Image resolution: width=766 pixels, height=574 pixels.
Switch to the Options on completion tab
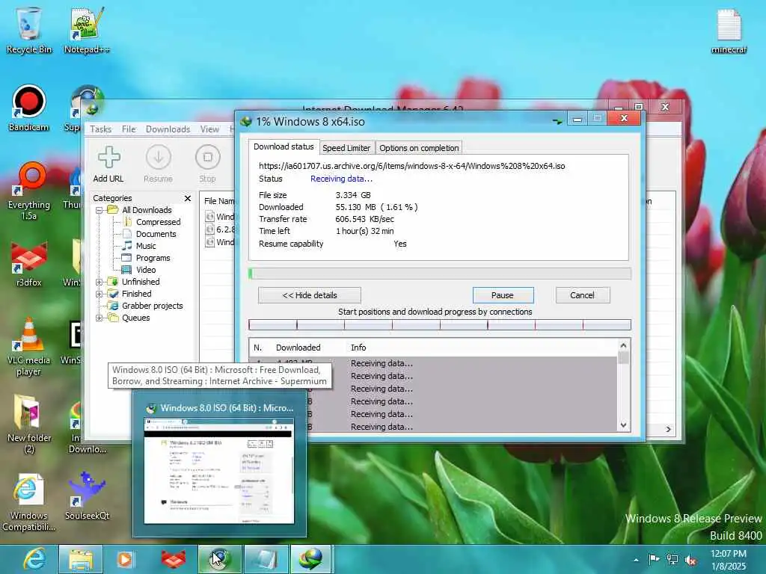click(419, 148)
